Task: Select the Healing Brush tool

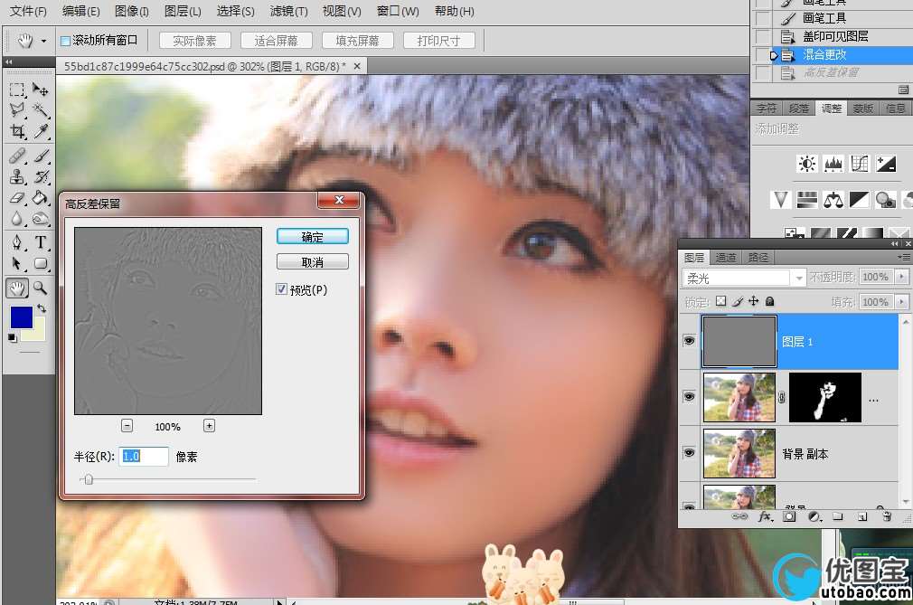Action: pos(17,156)
